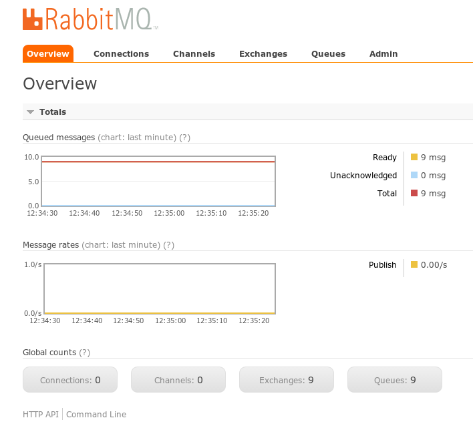Open the Global counts help (?)

(84, 353)
